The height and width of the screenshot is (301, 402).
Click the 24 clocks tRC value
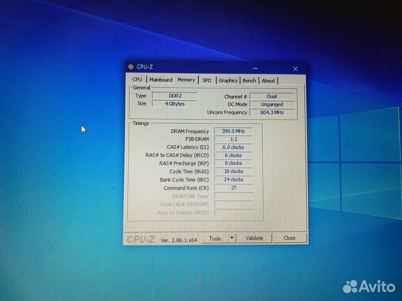click(233, 179)
